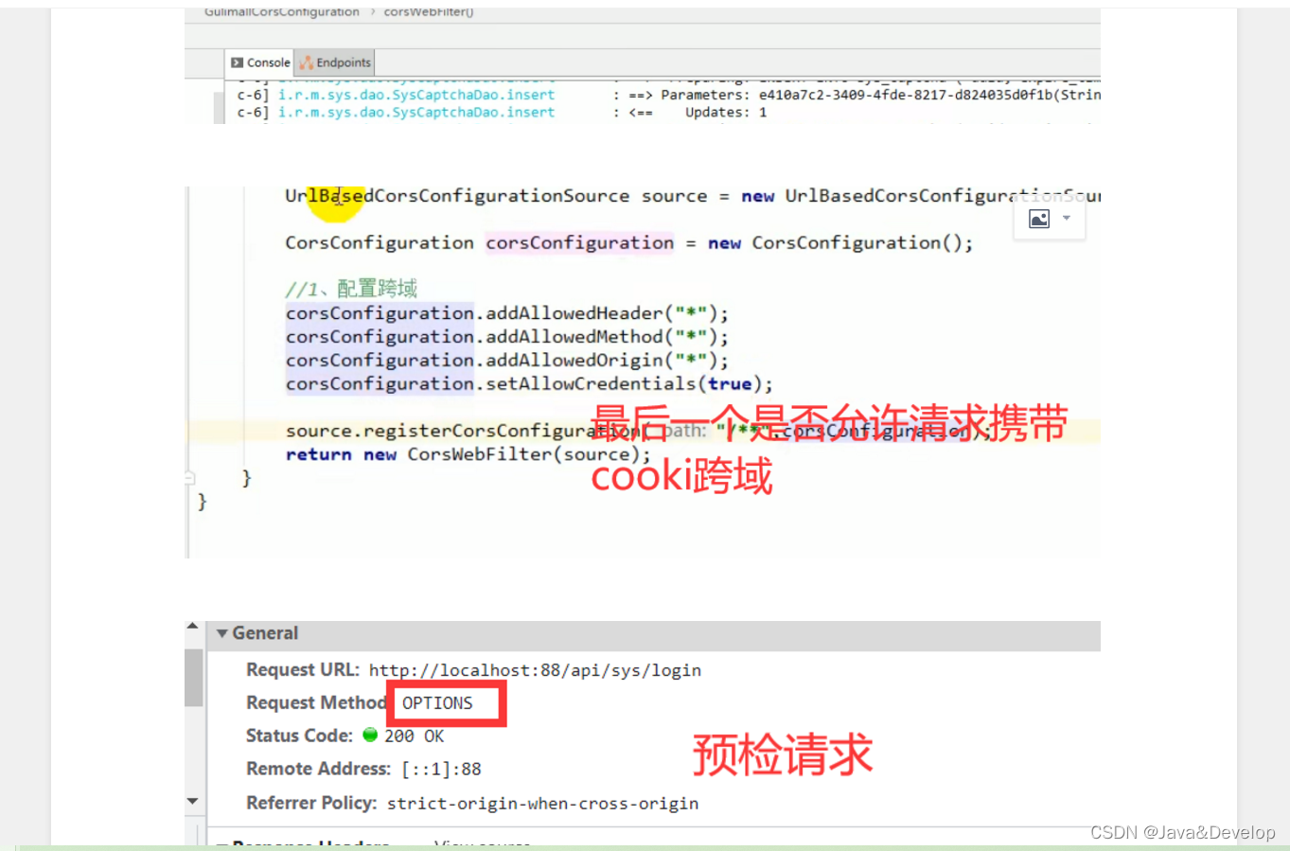Click the image icon on the floating toolbar
The height and width of the screenshot is (851, 1290).
(x=1039, y=220)
